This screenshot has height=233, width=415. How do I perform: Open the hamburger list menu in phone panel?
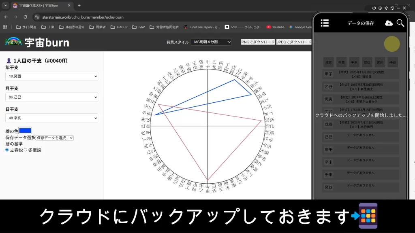coord(325,23)
